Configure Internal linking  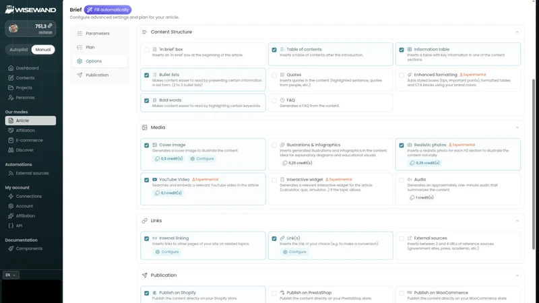click(167, 252)
